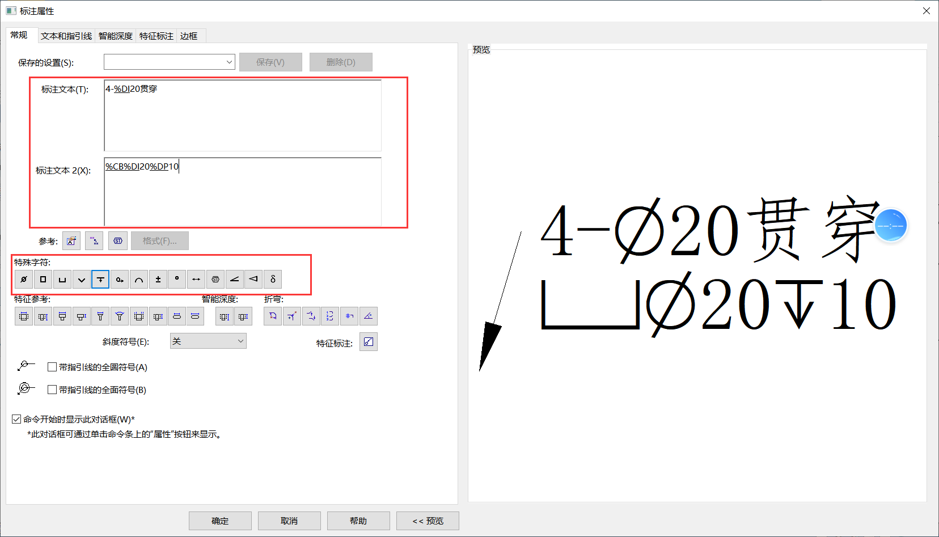Enable 带指引线的全面符号(B) checkbox
Viewport: 939px width, 537px height.
coord(52,390)
